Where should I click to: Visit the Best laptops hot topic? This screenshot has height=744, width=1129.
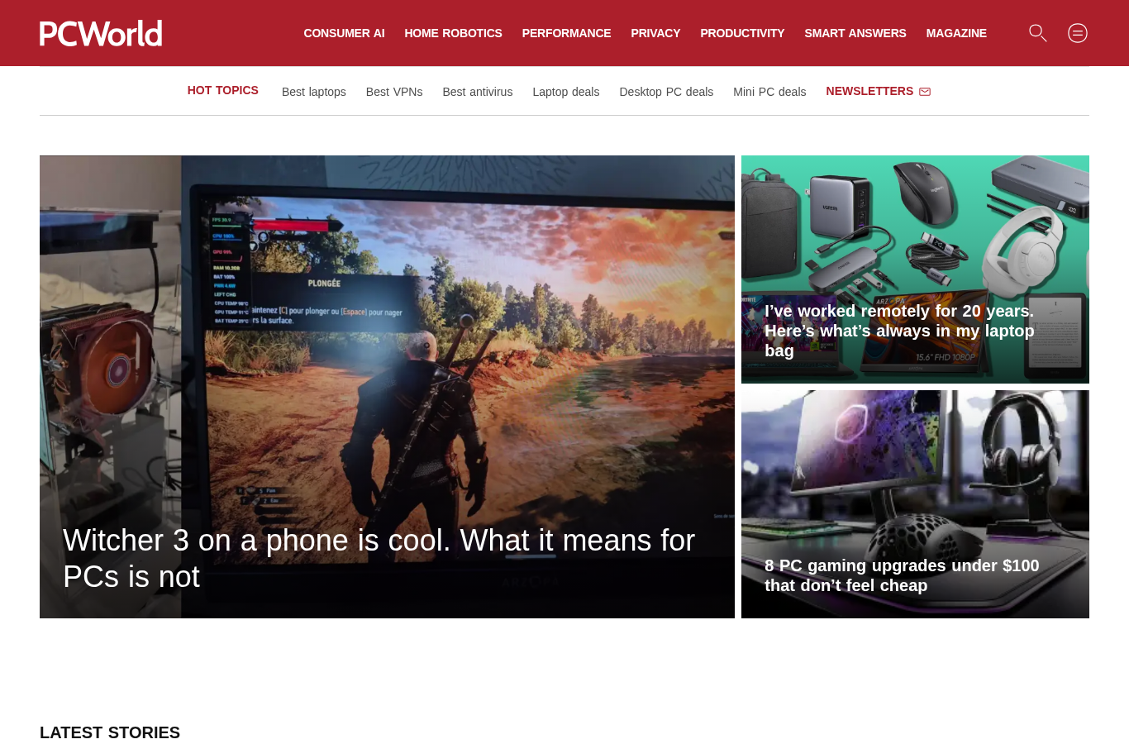[x=314, y=92]
